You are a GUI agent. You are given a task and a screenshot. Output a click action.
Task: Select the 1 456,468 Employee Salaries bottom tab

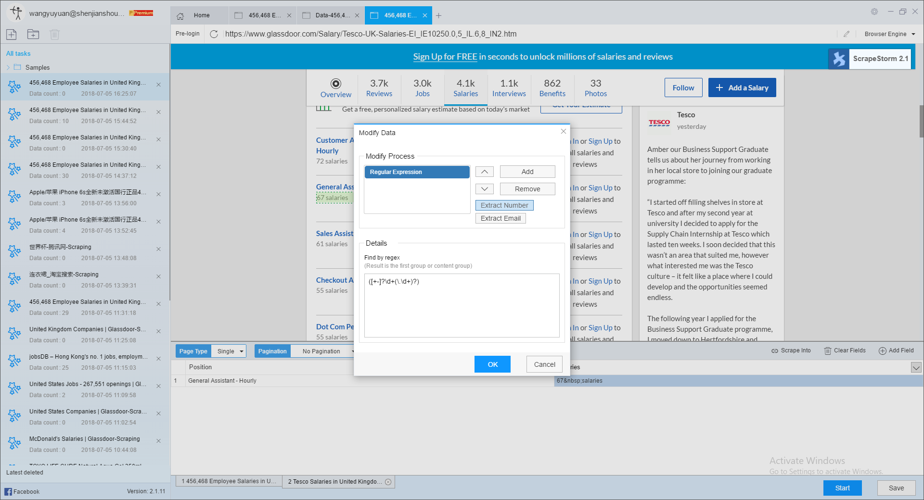(229, 481)
